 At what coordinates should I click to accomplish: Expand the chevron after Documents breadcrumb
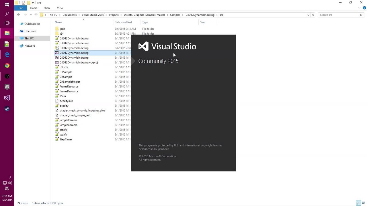[79, 15]
